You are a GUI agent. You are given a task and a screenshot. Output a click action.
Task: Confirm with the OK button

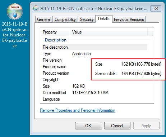(88, 126)
